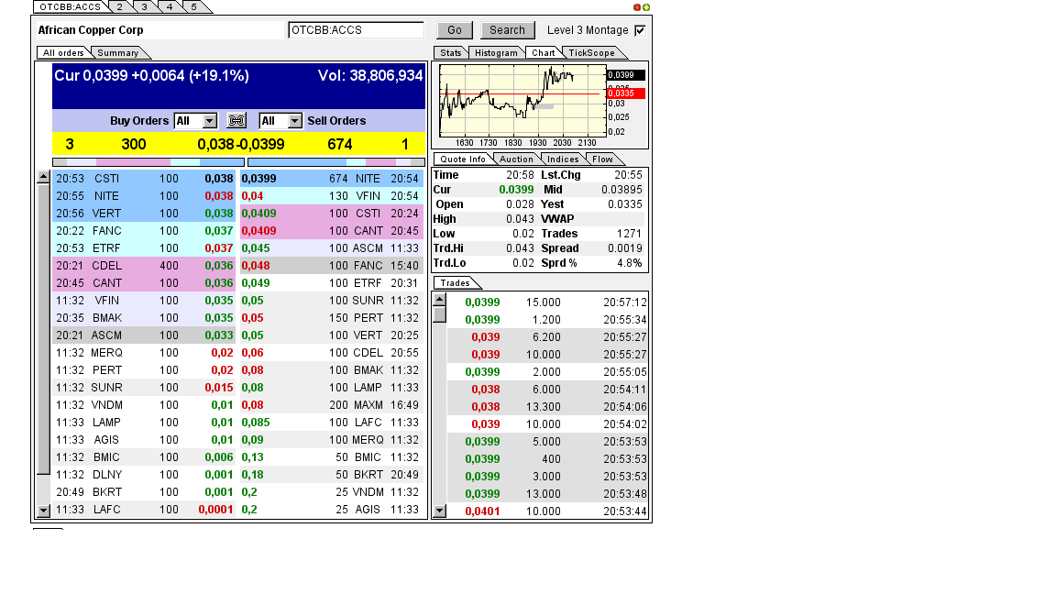Click the order book scroll up arrow
Viewport: 1056px width, 594px height.
pyautogui.click(x=44, y=177)
